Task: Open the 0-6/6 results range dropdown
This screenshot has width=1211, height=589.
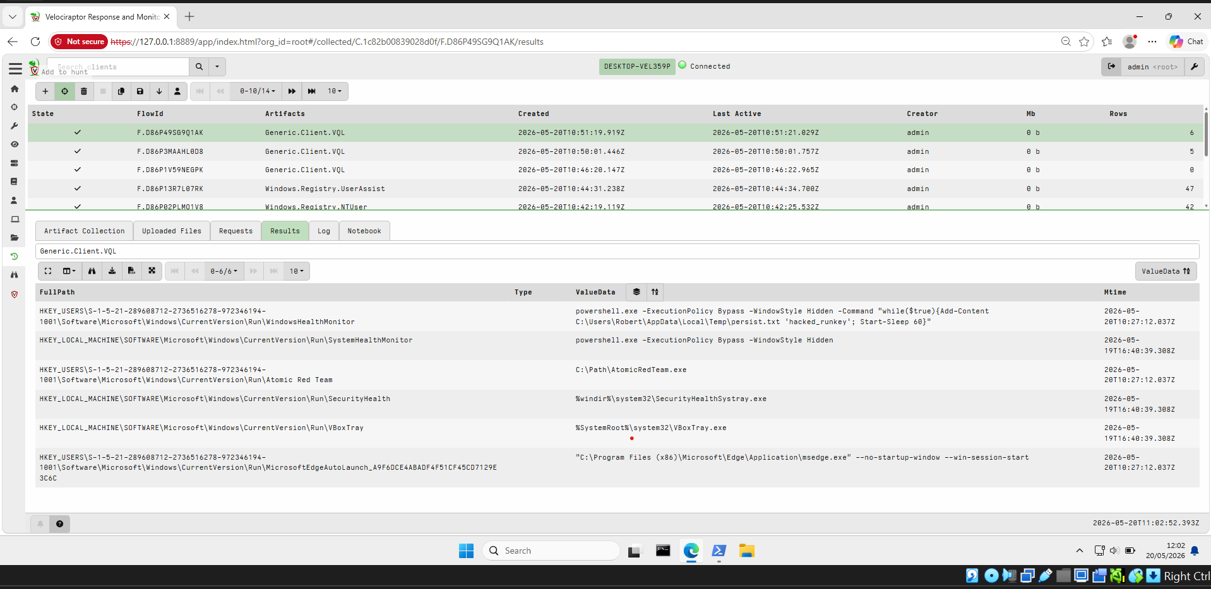Action: pyautogui.click(x=224, y=271)
